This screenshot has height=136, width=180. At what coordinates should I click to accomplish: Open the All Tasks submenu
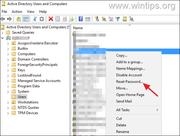(138, 110)
